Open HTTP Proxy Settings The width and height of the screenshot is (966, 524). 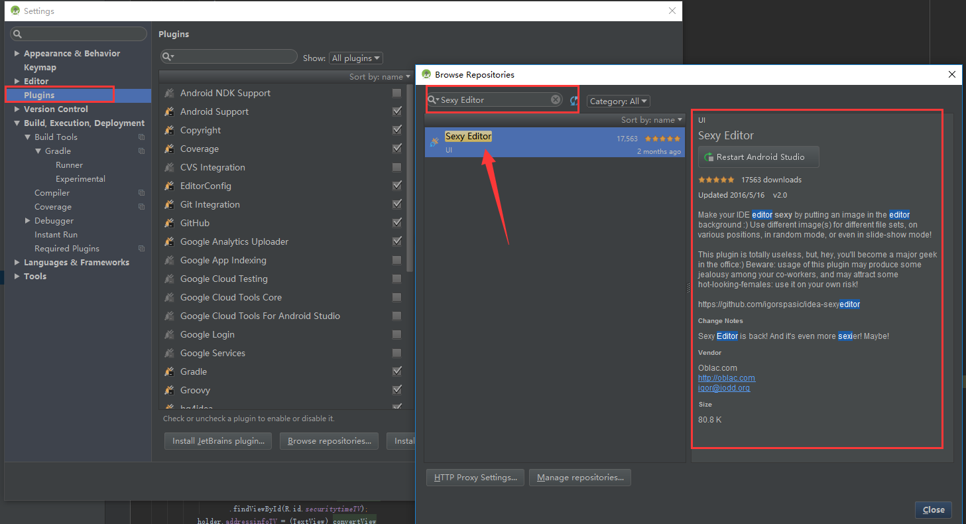click(x=475, y=478)
